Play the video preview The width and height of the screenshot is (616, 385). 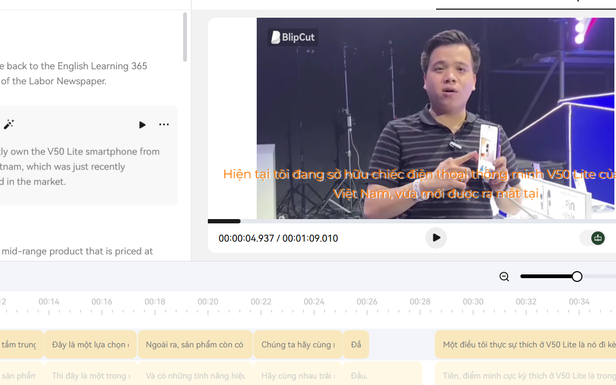(436, 238)
